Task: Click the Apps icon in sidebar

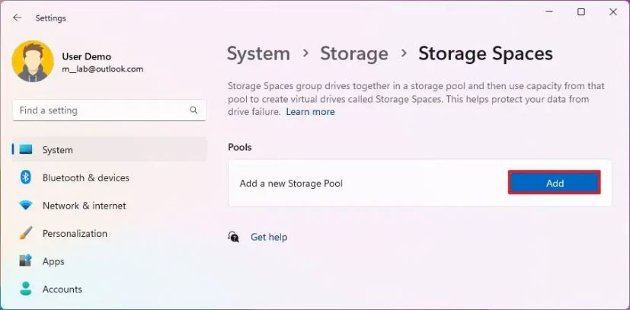Action: 26,261
